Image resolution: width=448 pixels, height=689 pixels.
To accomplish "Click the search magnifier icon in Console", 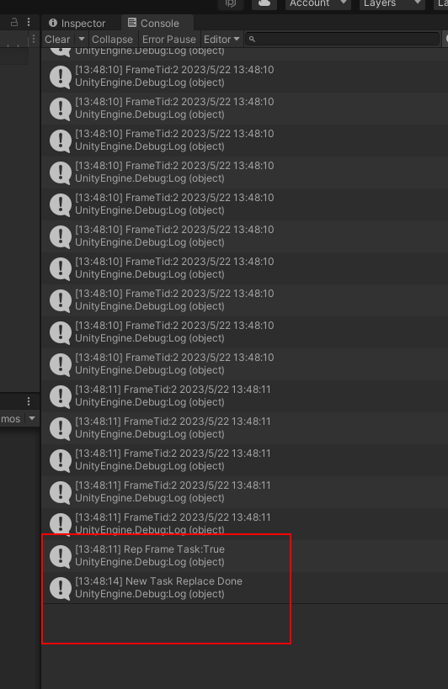I will [x=252, y=40].
